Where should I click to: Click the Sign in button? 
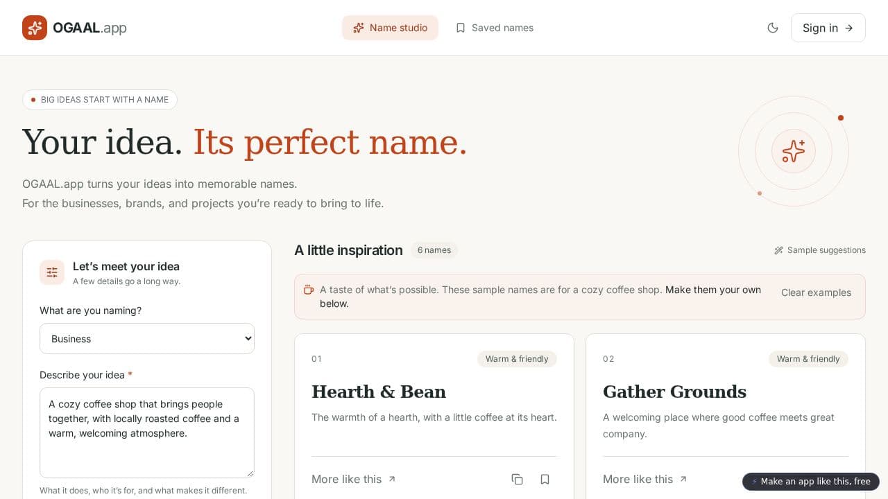828,28
